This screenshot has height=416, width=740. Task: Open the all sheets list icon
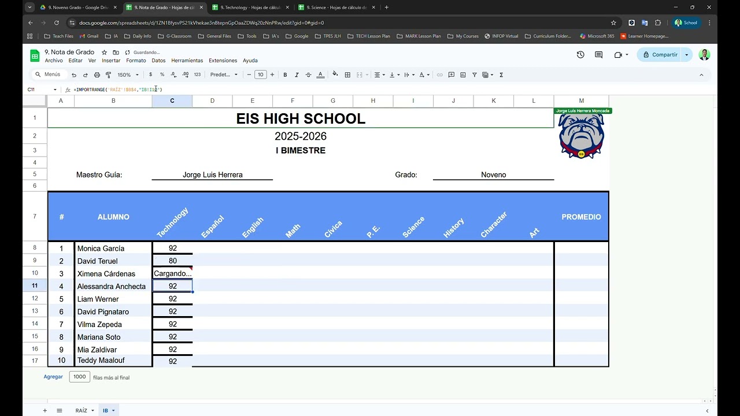click(x=59, y=410)
